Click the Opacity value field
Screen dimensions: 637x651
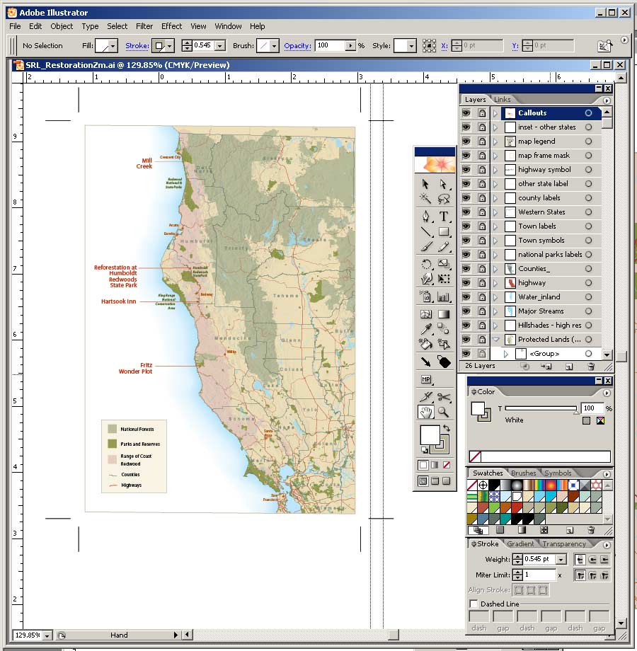[330, 46]
